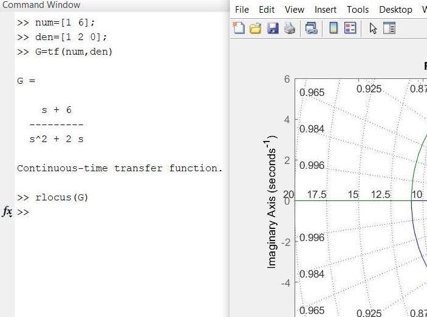Click the 15 frequency grid label

[353, 194]
